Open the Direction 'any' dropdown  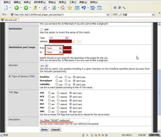[44, 66]
